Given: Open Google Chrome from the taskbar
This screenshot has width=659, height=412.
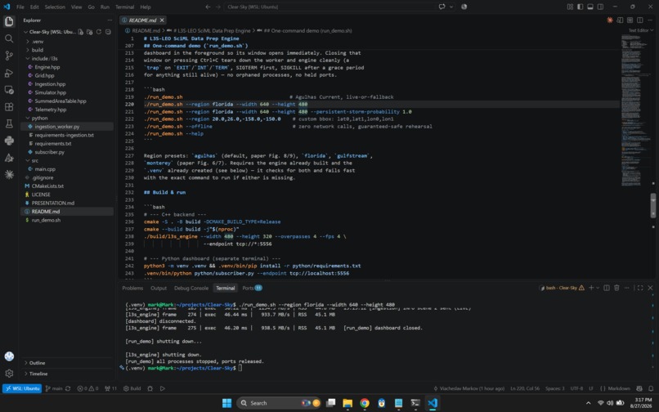Looking at the screenshot, I should point(365,403).
